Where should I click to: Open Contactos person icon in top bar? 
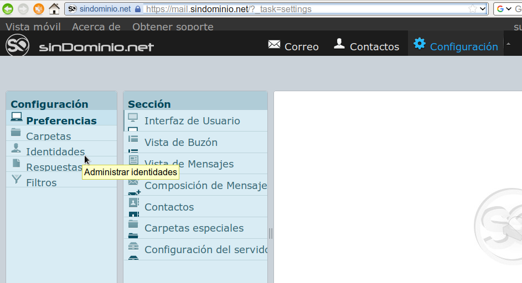[x=339, y=44]
